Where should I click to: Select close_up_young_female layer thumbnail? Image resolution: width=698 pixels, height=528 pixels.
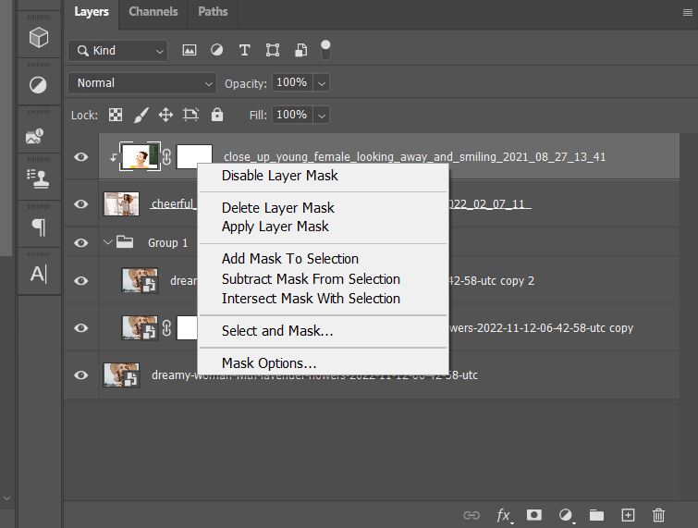coord(140,156)
